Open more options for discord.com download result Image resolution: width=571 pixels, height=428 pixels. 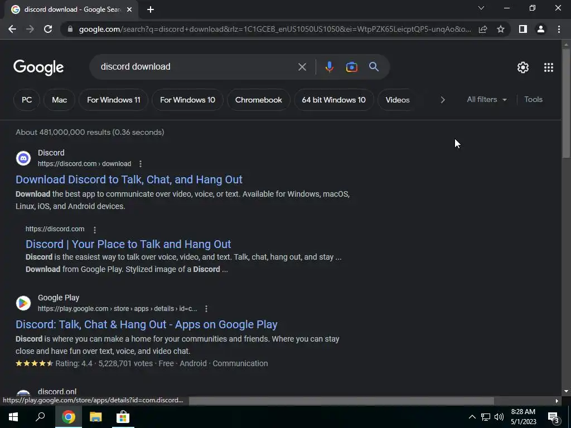point(140,164)
